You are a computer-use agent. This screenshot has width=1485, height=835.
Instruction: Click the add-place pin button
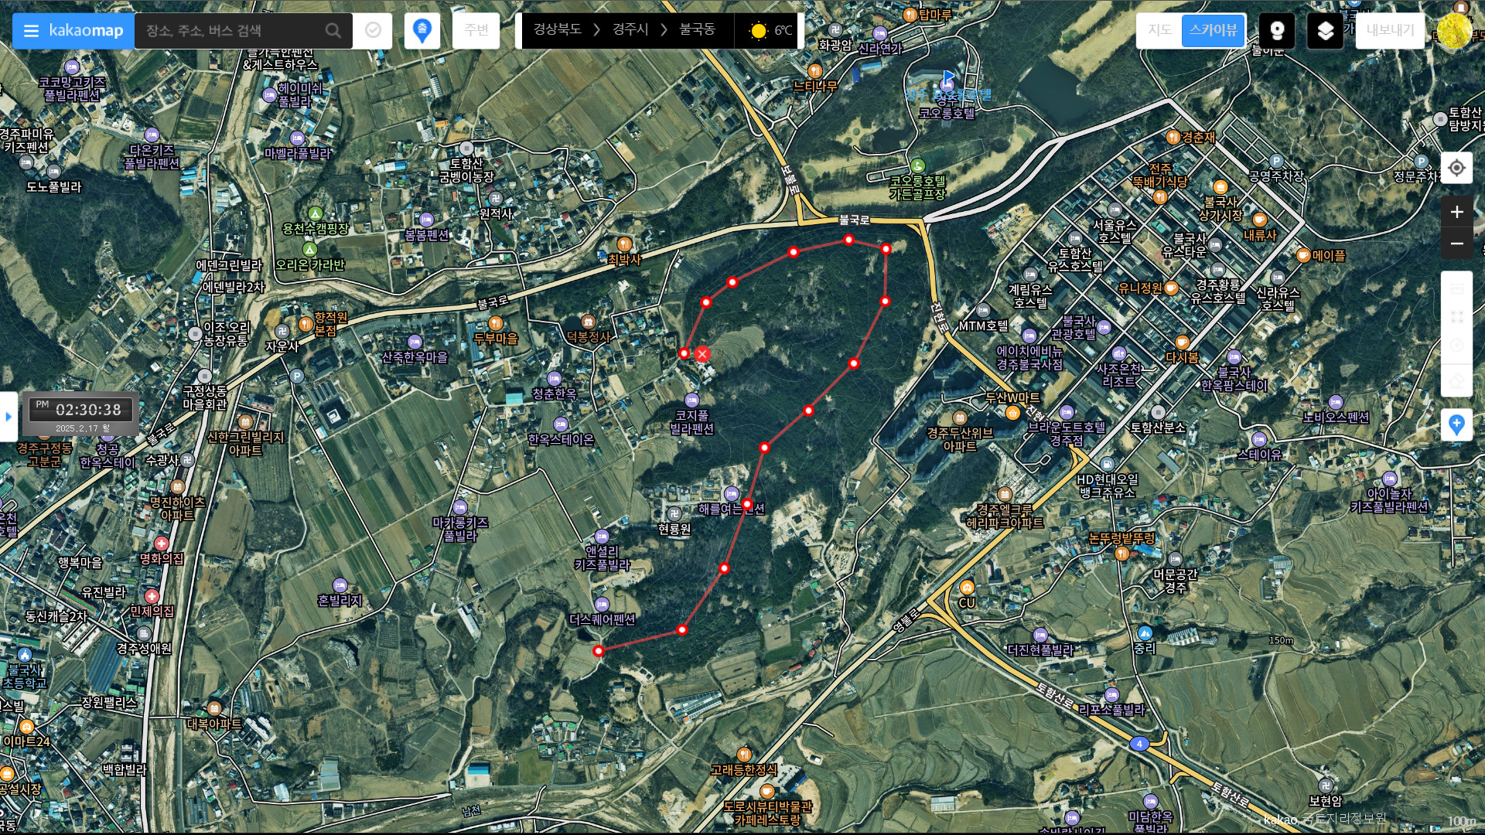(1456, 424)
